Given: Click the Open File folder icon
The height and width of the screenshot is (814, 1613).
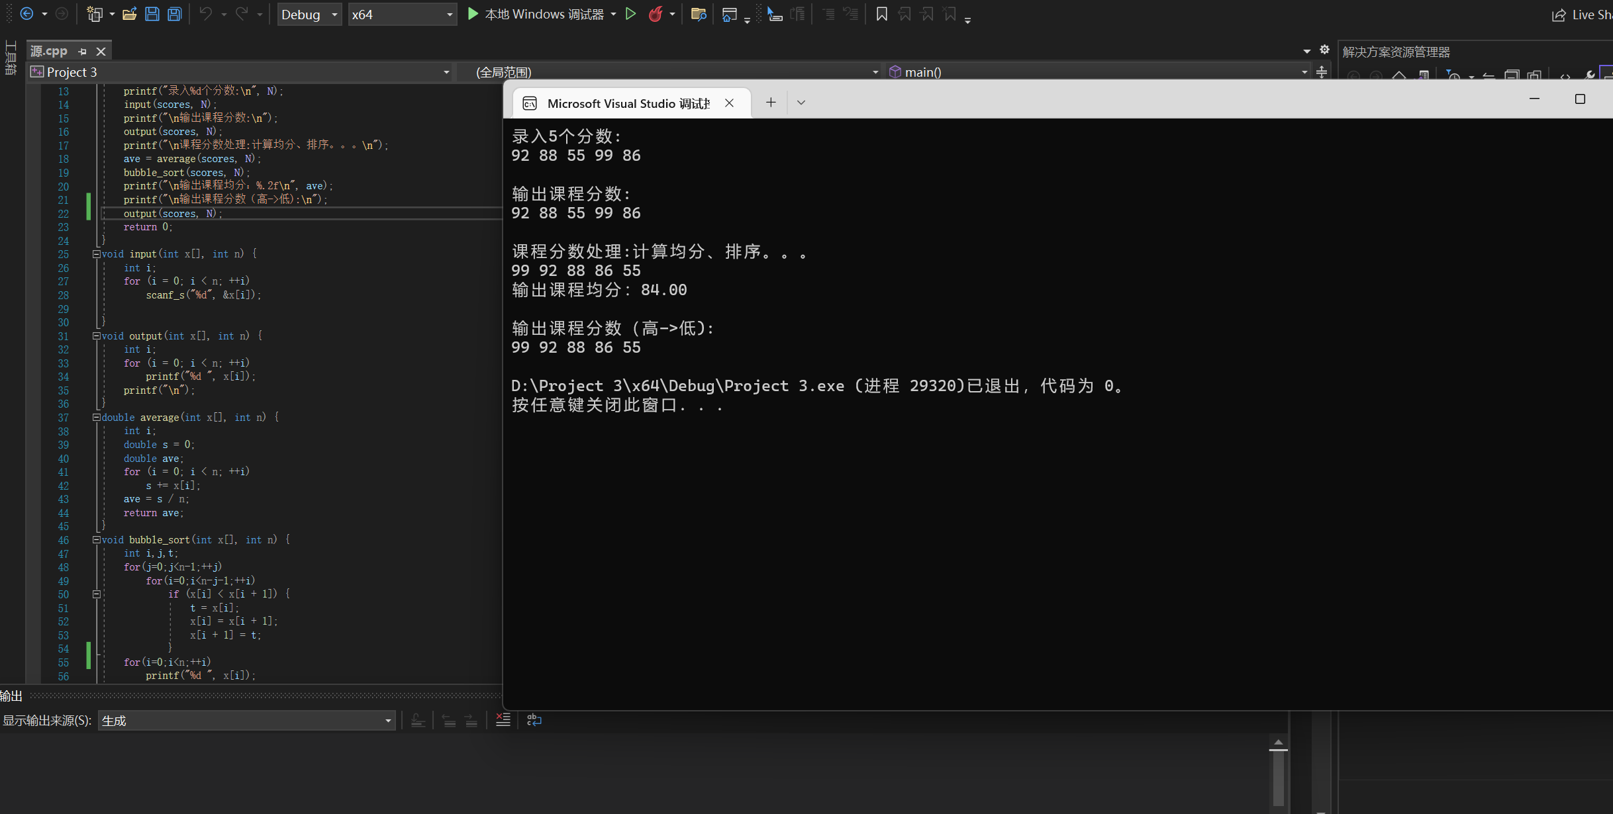Looking at the screenshot, I should click(x=130, y=14).
